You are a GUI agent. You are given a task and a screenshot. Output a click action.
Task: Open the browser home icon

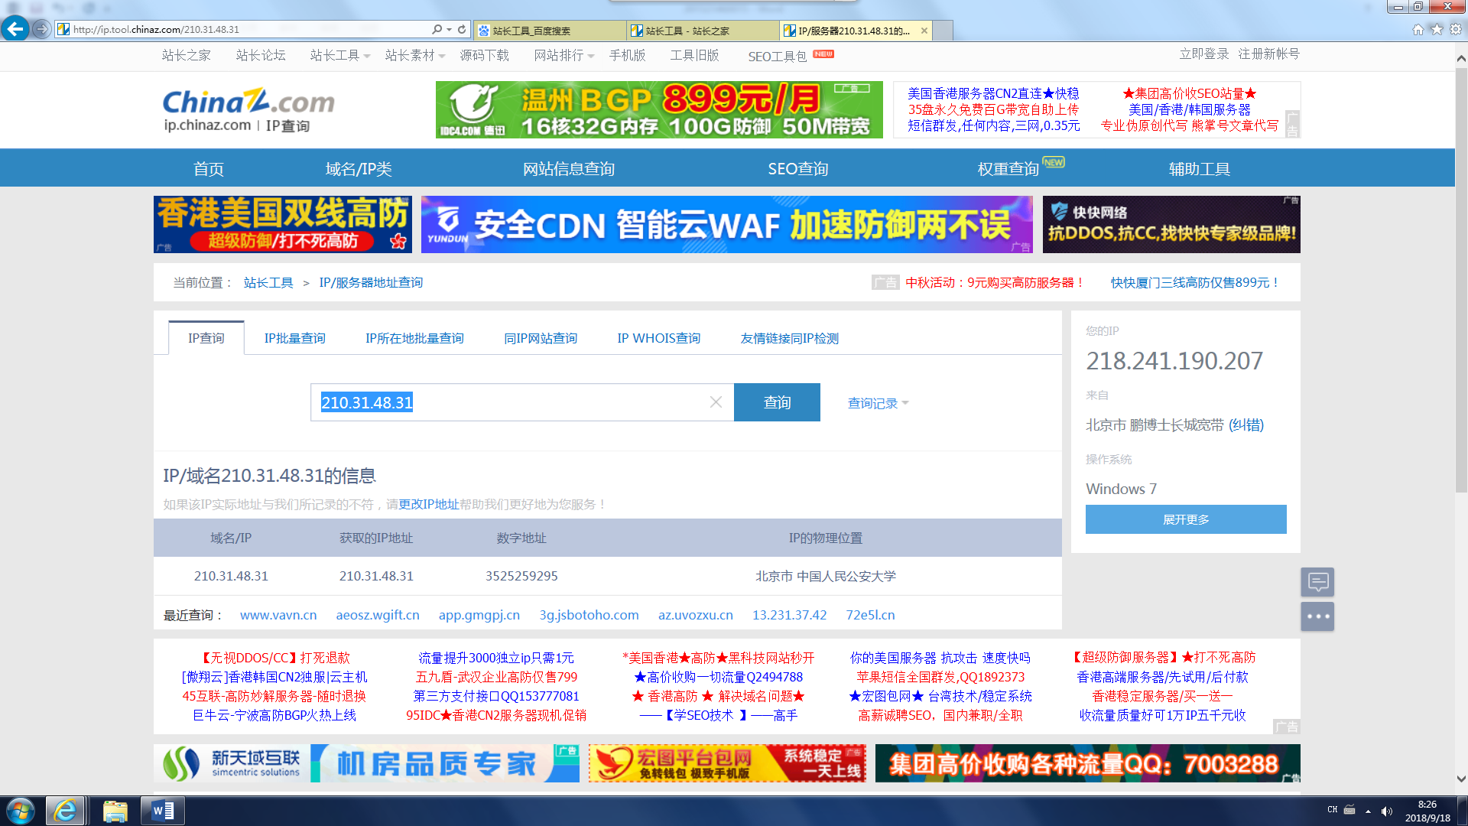1418,29
